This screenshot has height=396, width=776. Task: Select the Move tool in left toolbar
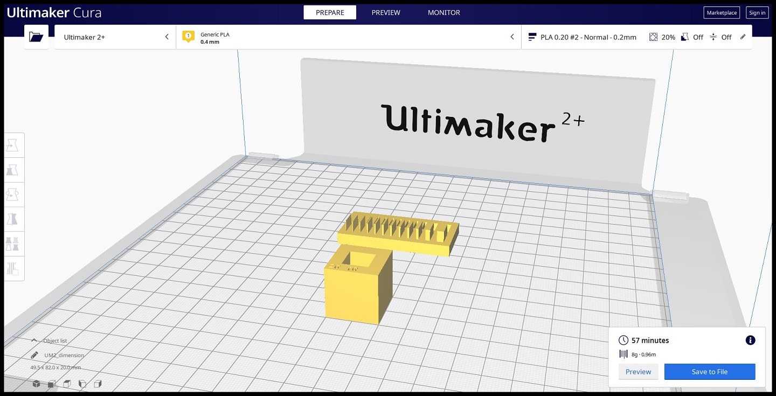pos(13,145)
